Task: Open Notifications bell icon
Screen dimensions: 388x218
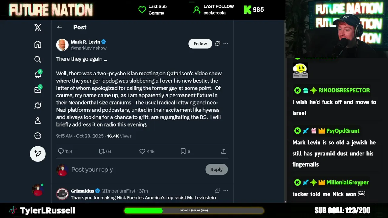Action: pyautogui.click(x=38, y=74)
